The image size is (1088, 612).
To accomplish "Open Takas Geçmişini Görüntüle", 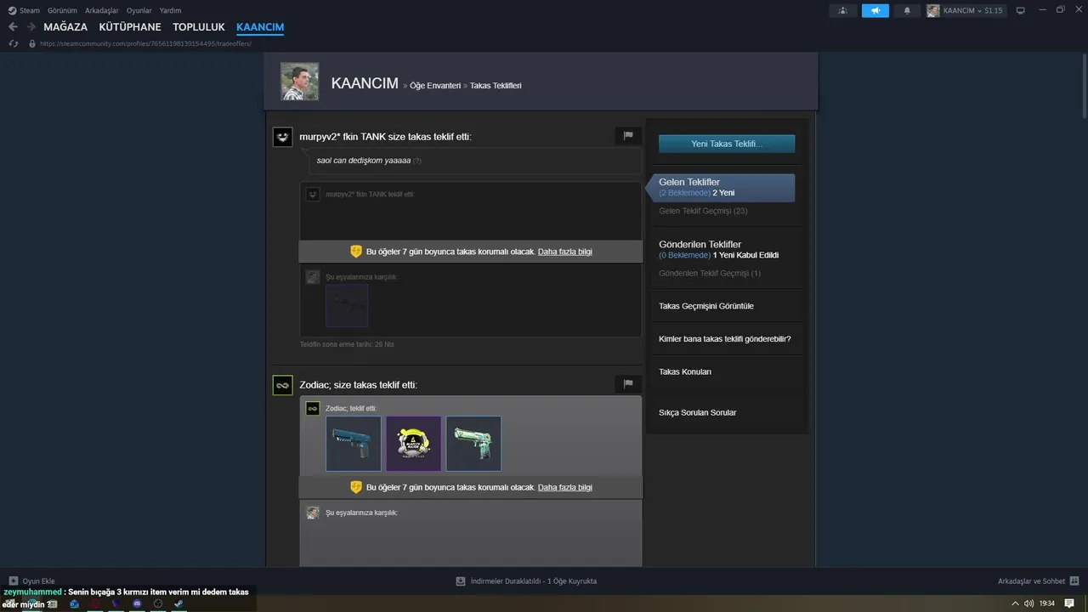I will click(x=706, y=306).
